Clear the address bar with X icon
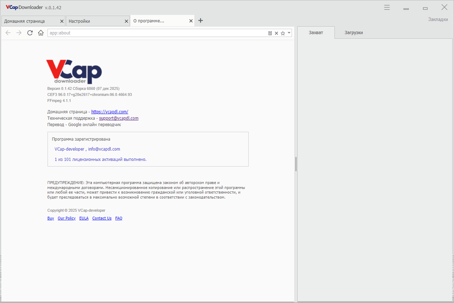This screenshot has width=454, height=303. coord(276,33)
